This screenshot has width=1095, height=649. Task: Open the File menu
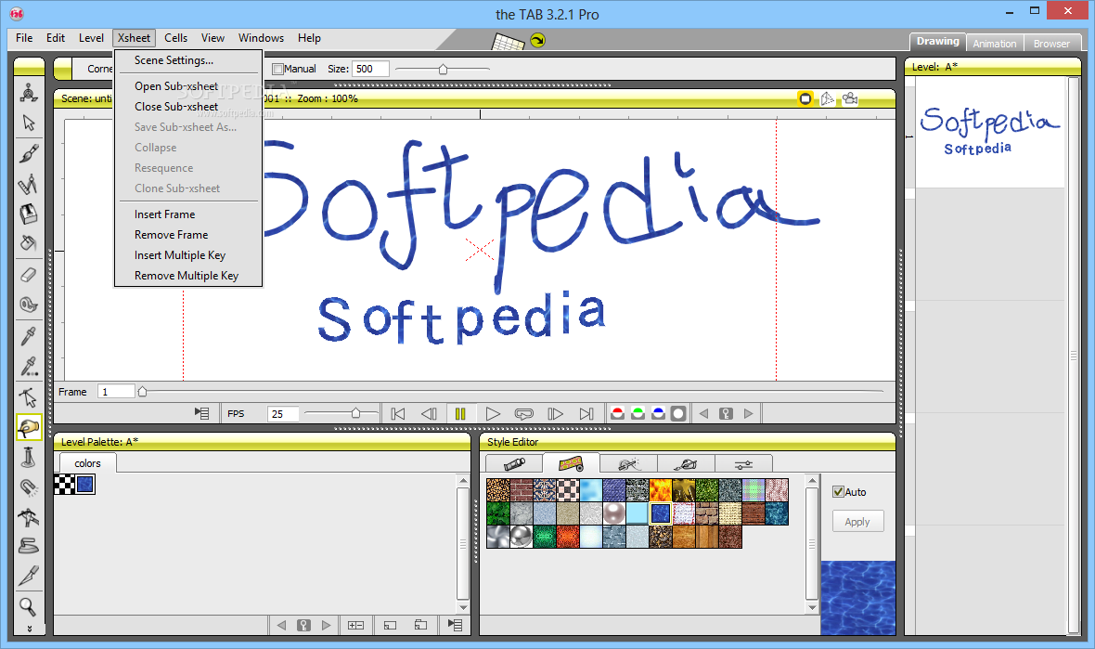coord(24,38)
